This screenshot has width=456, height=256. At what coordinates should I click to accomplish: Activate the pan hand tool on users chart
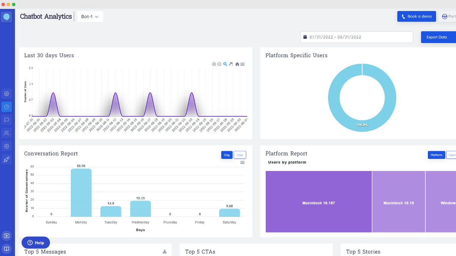[x=231, y=64]
